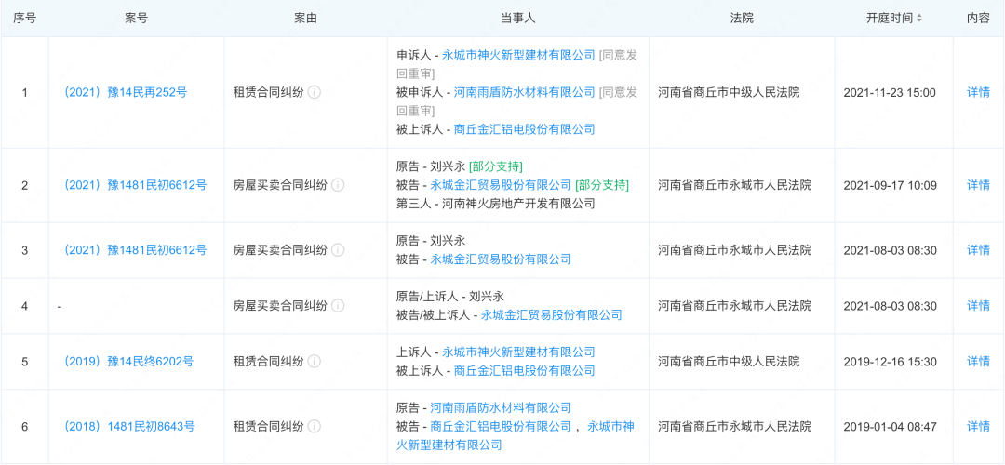Open 详情 link in row 3
The height and width of the screenshot is (465, 1005).
pos(978,250)
